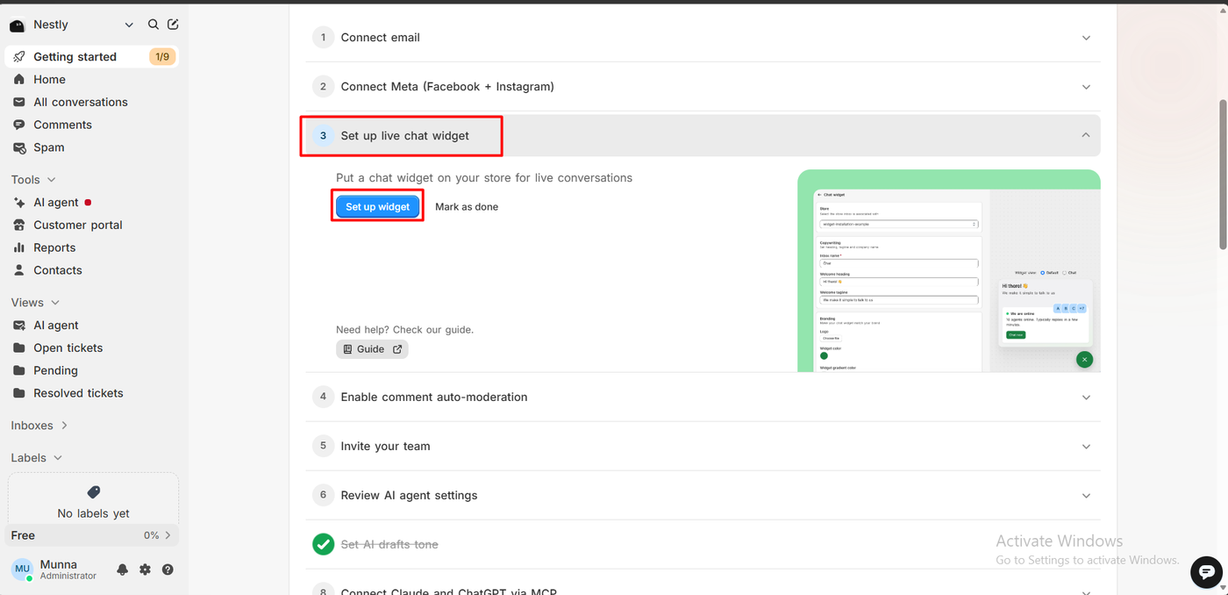Screen dimensions: 1228x595
Task: Click Mark as done
Action: coord(467,207)
